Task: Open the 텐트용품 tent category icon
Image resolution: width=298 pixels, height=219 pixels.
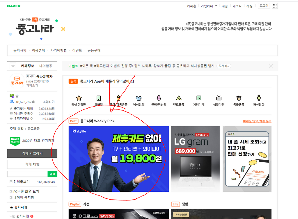Action: coord(179,98)
